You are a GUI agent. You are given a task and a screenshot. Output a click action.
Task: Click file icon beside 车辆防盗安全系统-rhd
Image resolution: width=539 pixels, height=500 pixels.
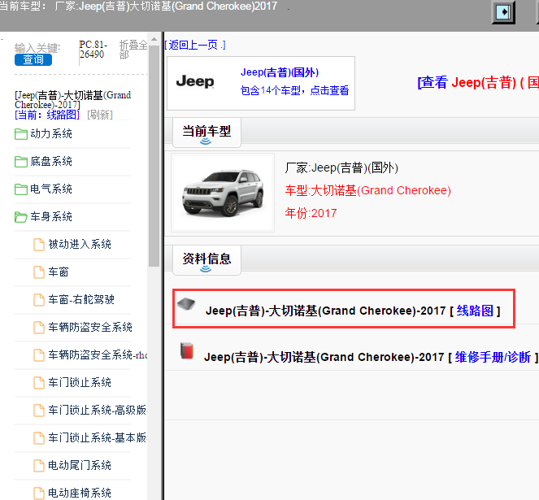coord(39,355)
